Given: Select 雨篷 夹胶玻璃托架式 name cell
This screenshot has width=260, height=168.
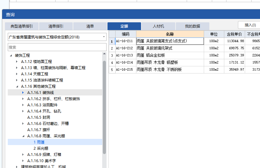Looking at the screenshot, I should tap(170, 48).
